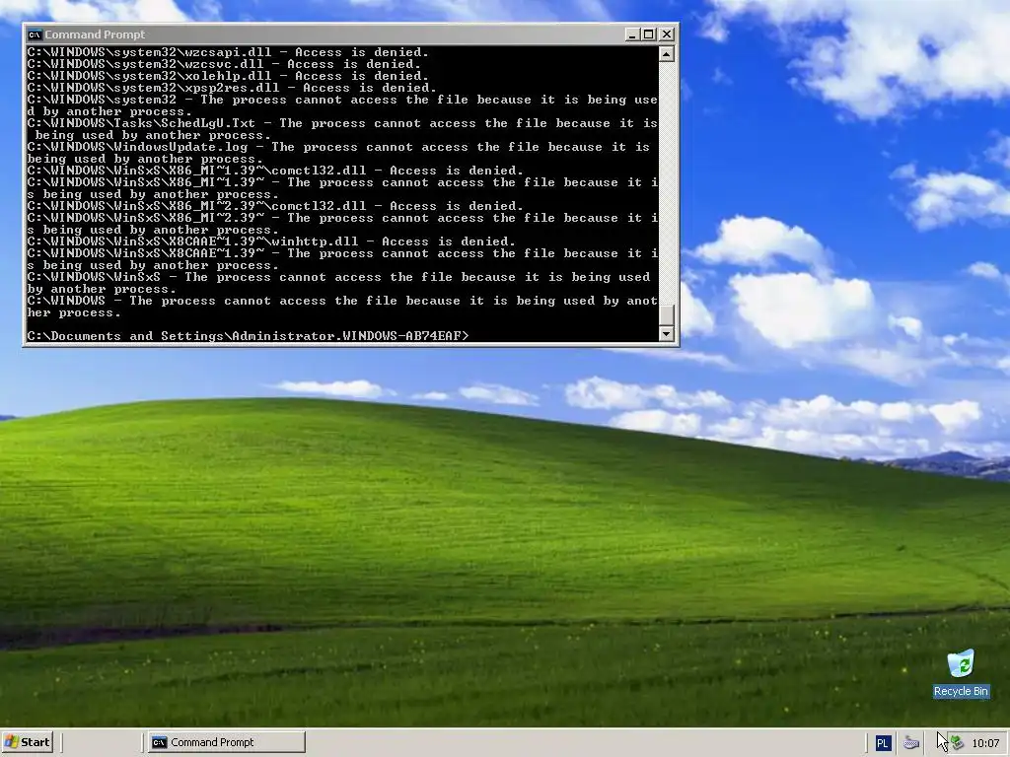Viewport: 1010px width, 757px height.
Task: Click the keyboard icon in the language bar
Action: (910, 743)
